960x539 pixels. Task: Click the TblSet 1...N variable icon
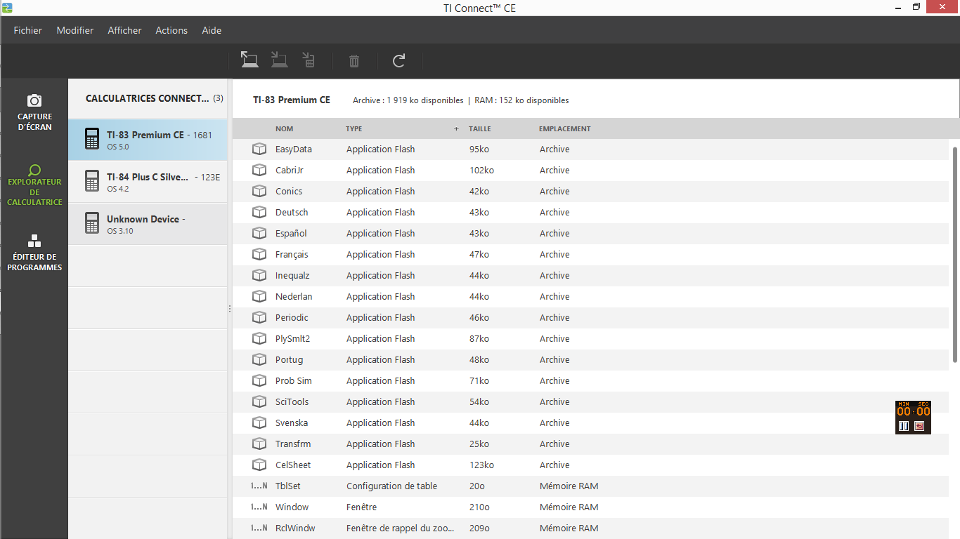click(x=259, y=486)
